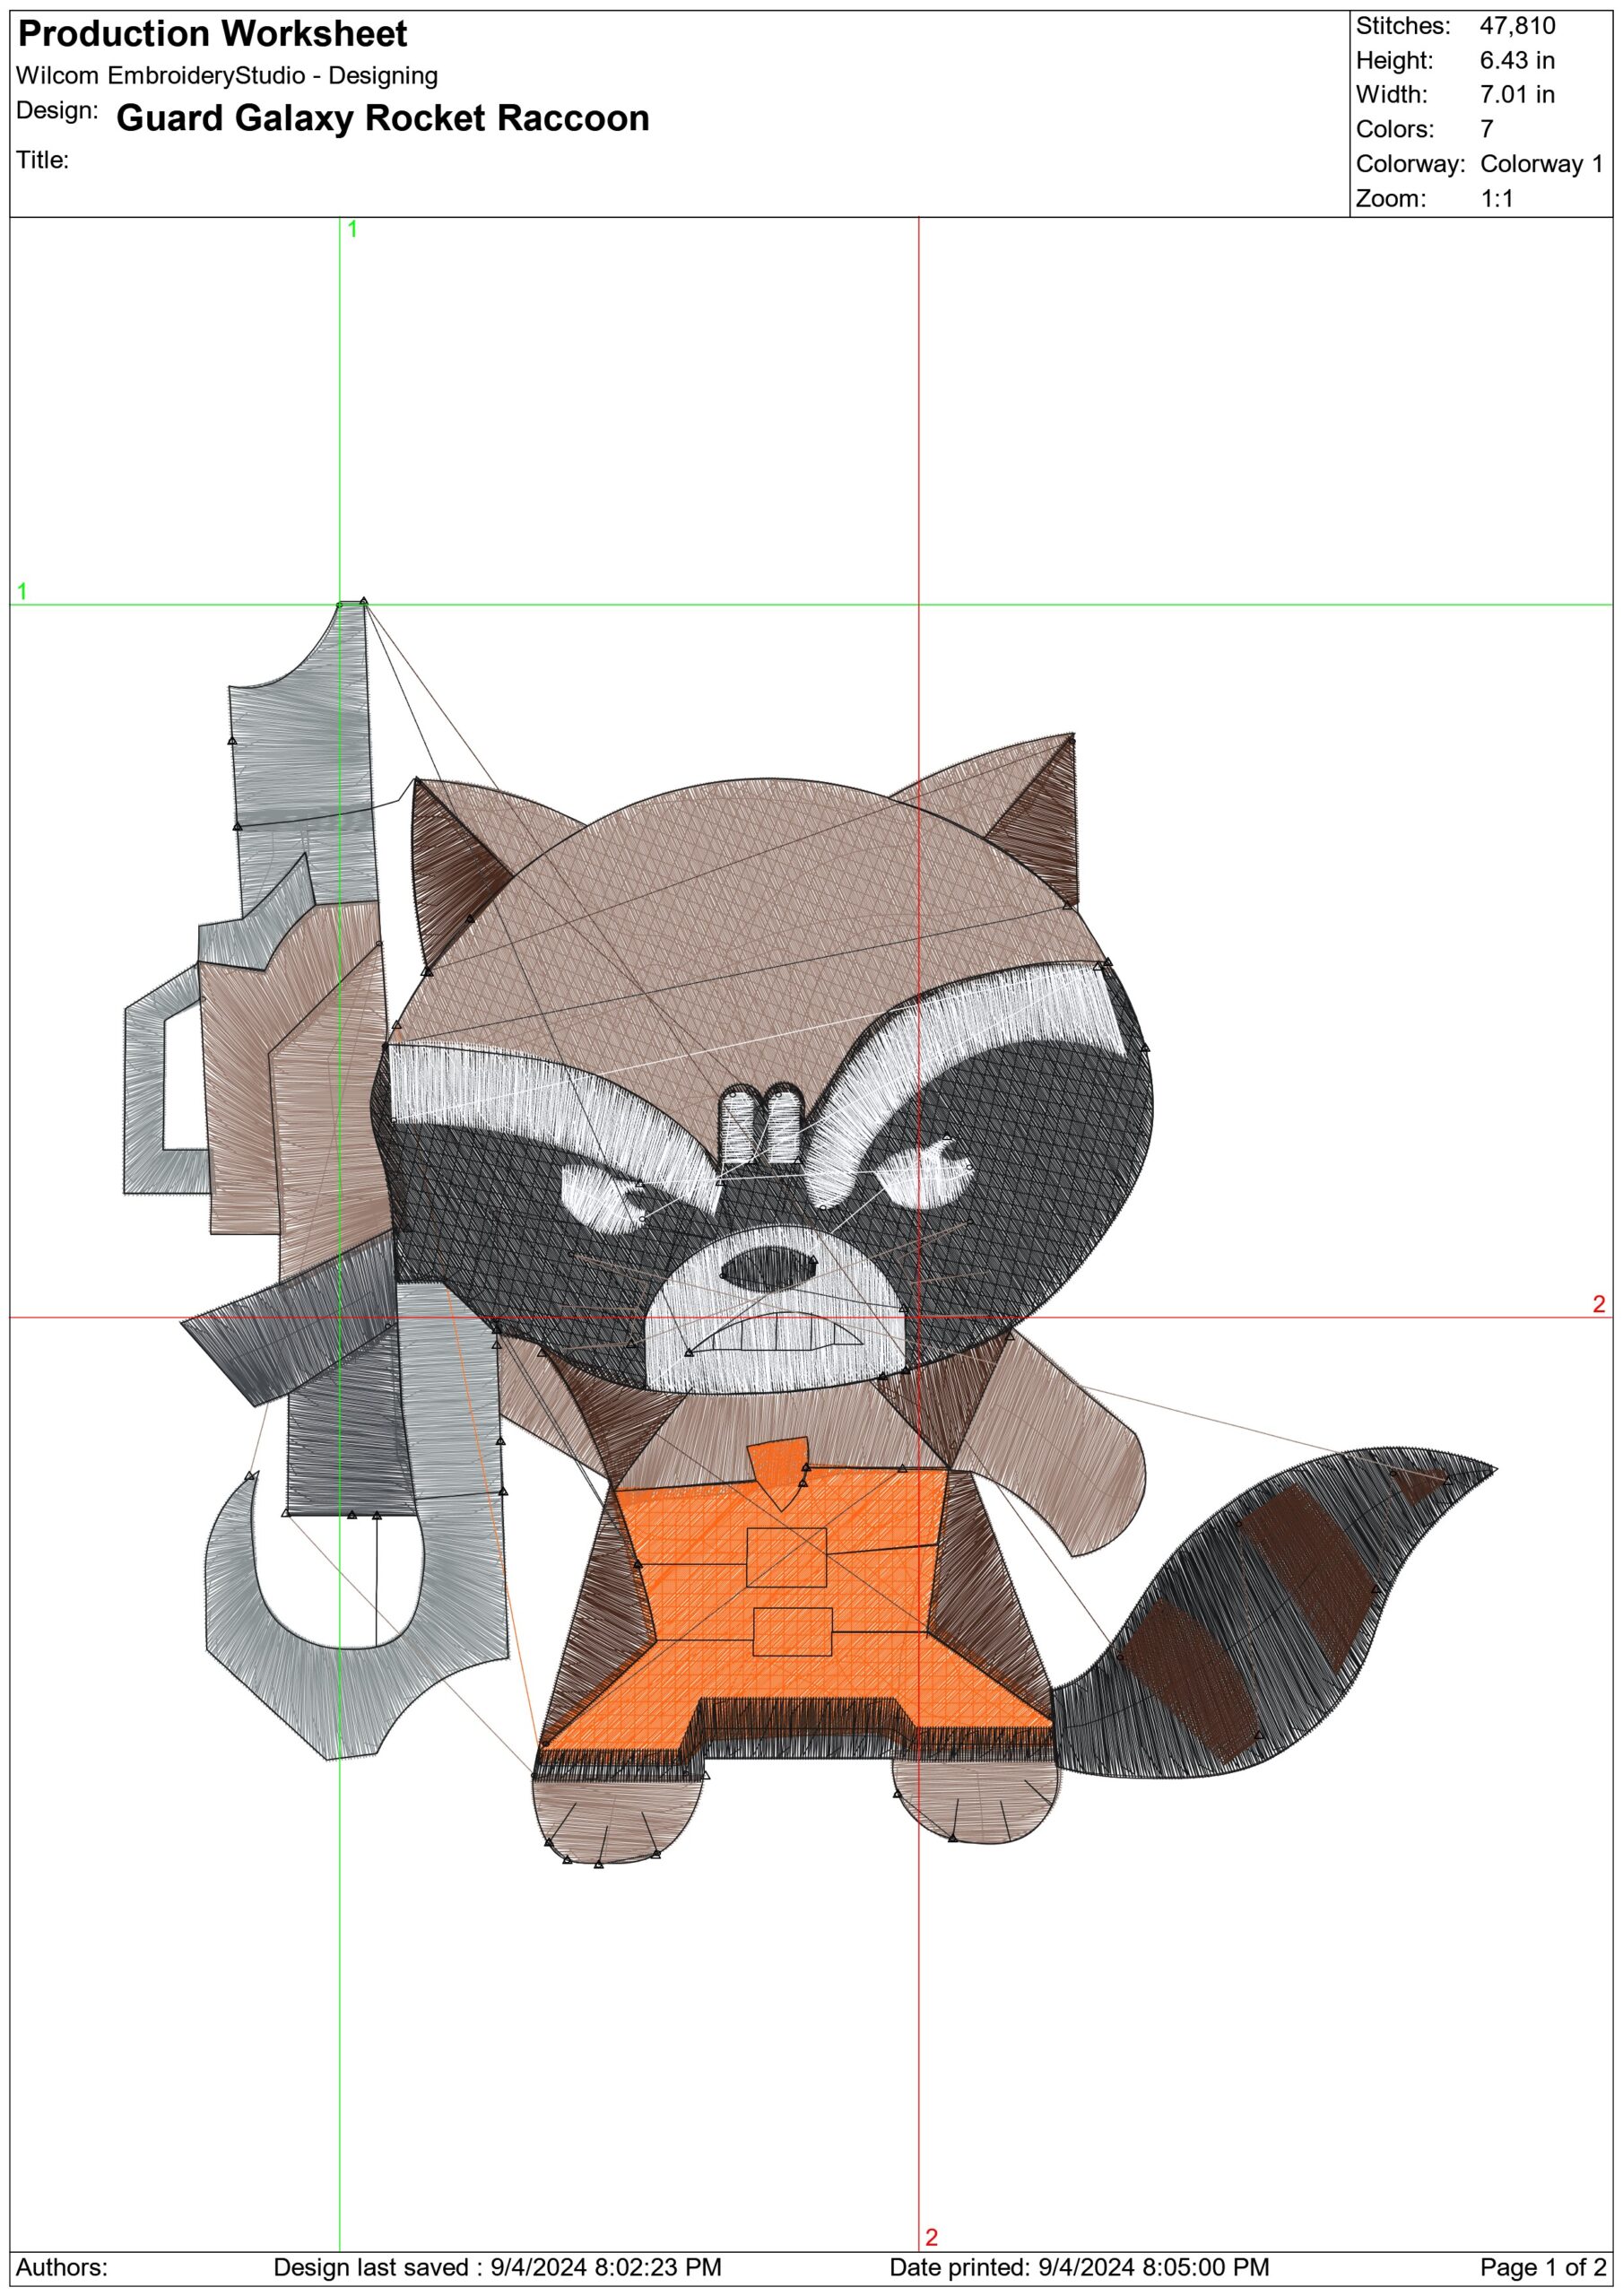This screenshot has height=2296, width=1623.
Task: Click 'Wilcom EmbroideryStudio - Designing' text
Action: (x=227, y=76)
